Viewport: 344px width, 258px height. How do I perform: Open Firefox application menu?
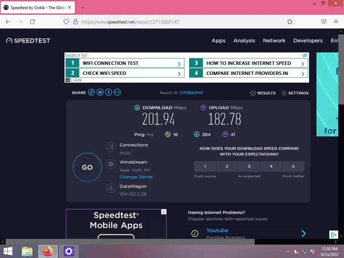[x=336, y=21]
